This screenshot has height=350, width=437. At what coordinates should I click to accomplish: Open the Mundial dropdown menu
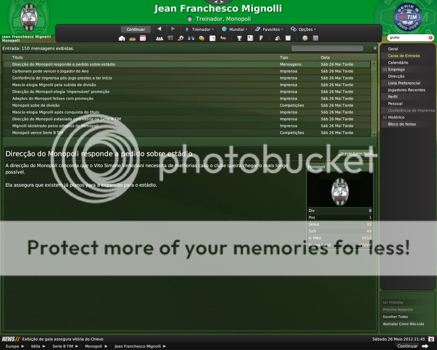pos(234,29)
